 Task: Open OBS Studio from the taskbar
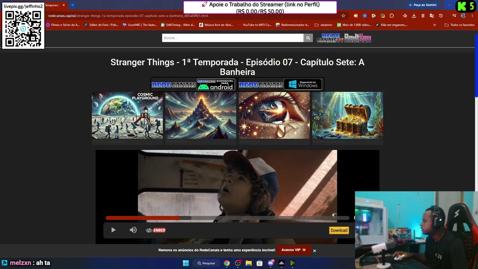point(238,263)
